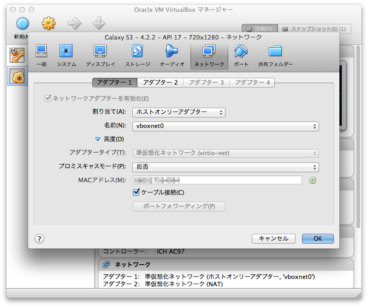Collapse the 高度 (Advanced) disclosure triangle
The height and width of the screenshot is (307, 368).
tap(98, 139)
